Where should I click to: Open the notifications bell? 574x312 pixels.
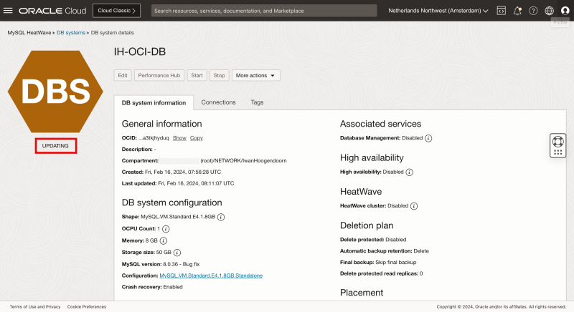click(x=517, y=11)
